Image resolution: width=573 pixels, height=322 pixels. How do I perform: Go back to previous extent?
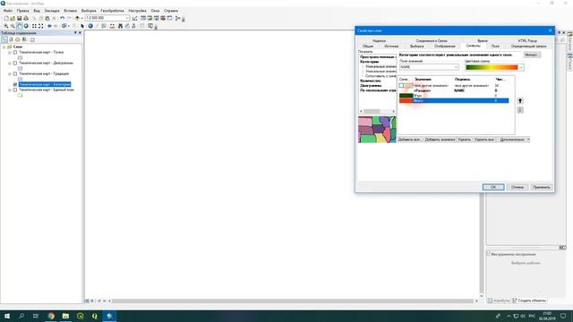[49, 26]
